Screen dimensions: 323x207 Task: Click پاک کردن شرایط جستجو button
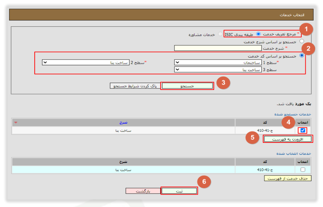pos(135,86)
